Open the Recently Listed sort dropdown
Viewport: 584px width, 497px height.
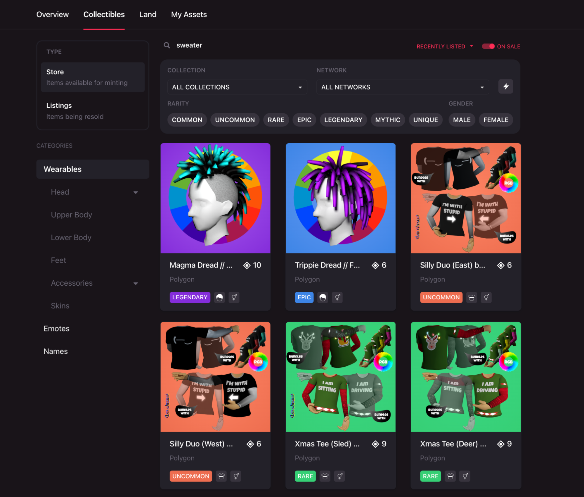445,46
